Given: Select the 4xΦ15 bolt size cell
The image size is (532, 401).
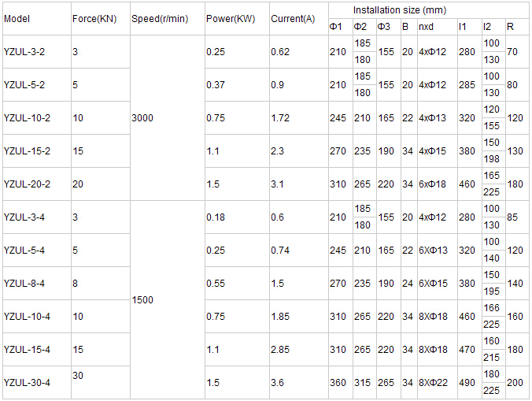Looking at the screenshot, I should click(432, 150).
